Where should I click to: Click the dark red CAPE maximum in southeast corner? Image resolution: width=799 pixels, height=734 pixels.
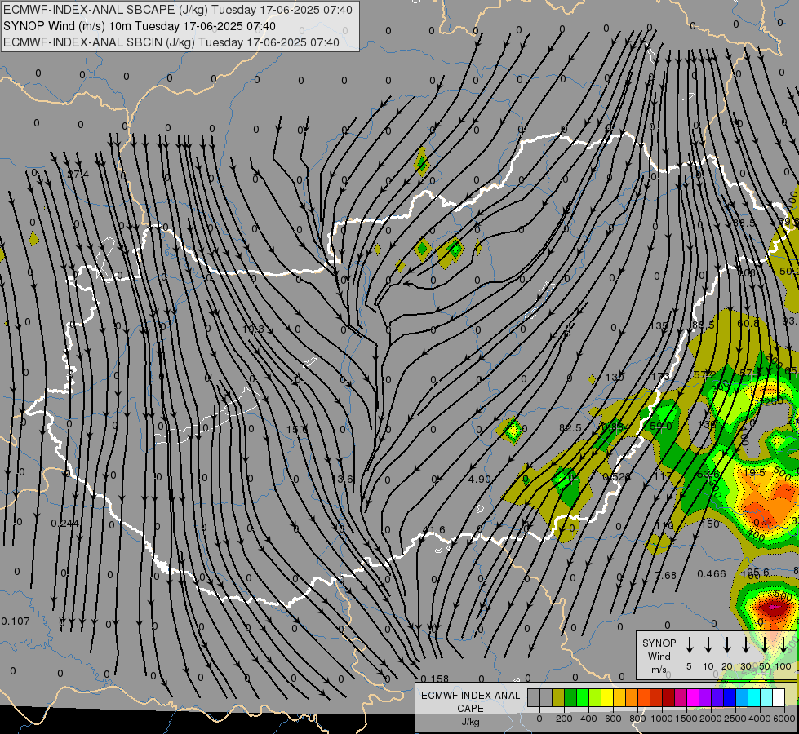pos(773,608)
